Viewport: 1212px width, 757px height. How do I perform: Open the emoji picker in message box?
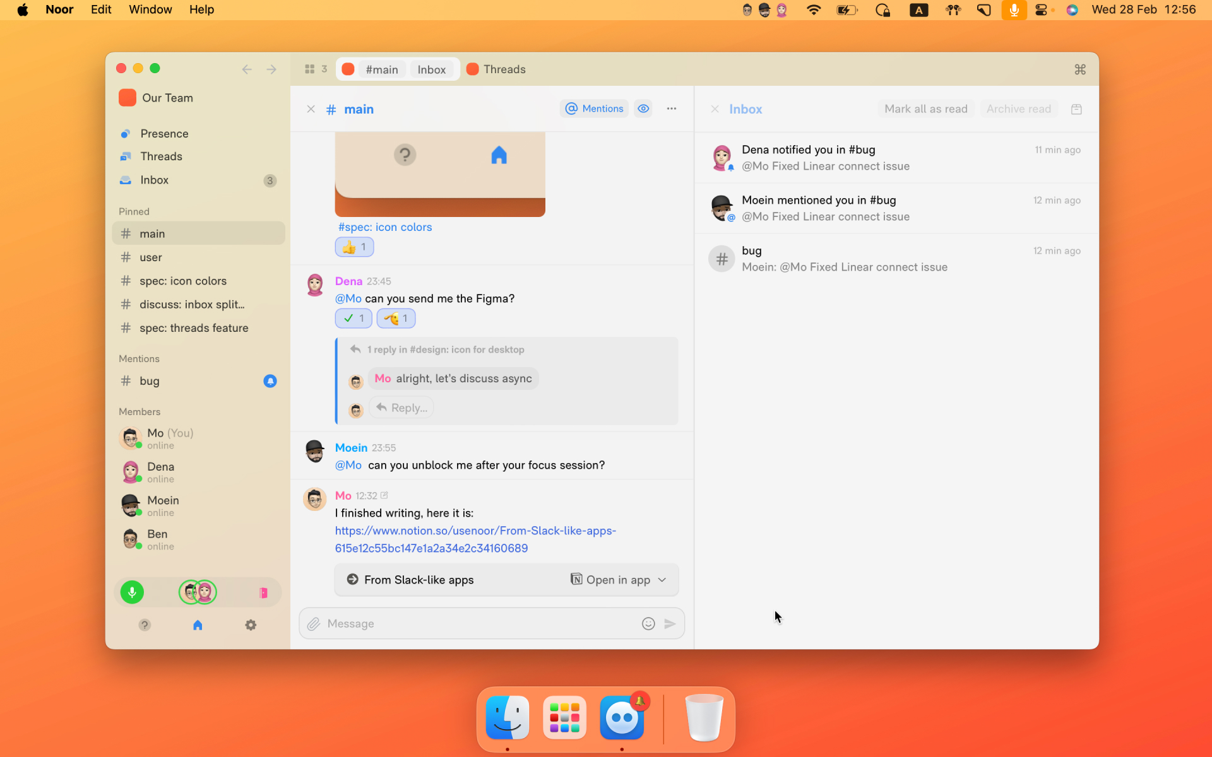click(648, 624)
